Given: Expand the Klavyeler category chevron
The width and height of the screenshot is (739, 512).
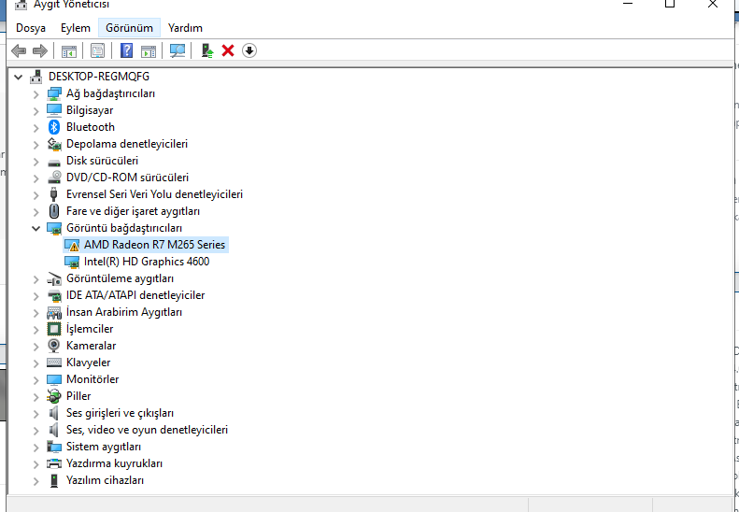Looking at the screenshot, I should 36,363.
